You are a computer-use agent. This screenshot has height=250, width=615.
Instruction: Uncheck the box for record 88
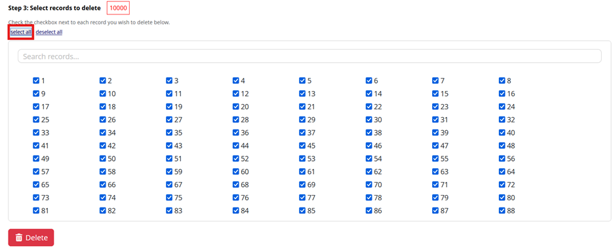pos(502,211)
